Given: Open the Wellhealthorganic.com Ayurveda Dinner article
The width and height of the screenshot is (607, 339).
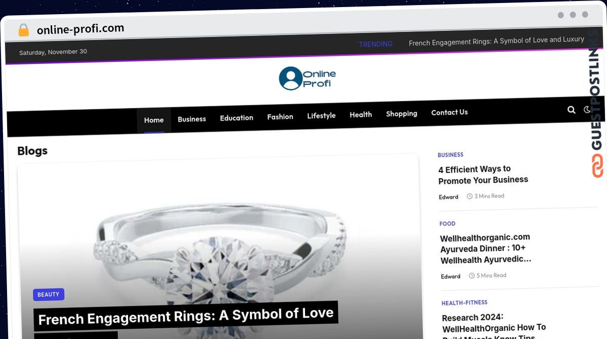Looking at the screenshot, I should [x=486, y=248].
